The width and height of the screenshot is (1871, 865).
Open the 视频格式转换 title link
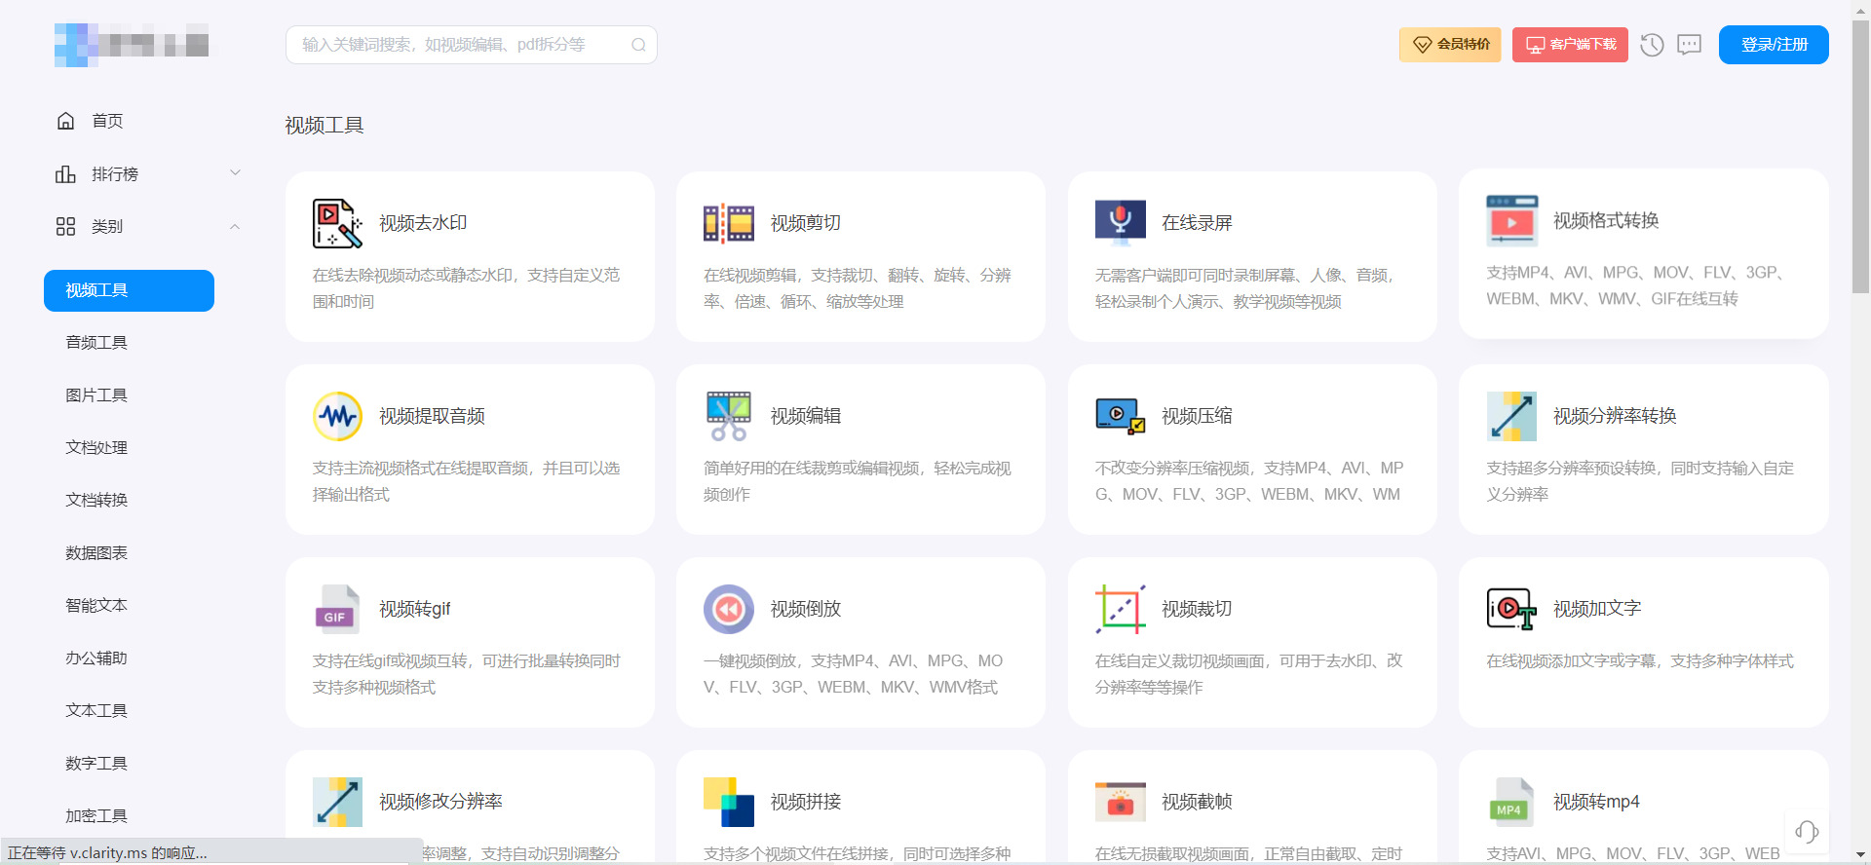[1606, 220]
